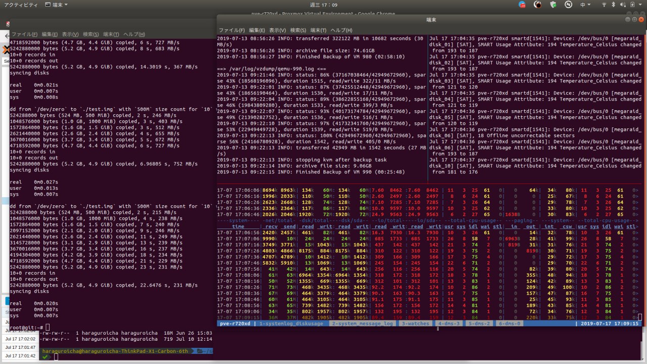Open ファイル(F) menu in right terminal window

point(232,30)
